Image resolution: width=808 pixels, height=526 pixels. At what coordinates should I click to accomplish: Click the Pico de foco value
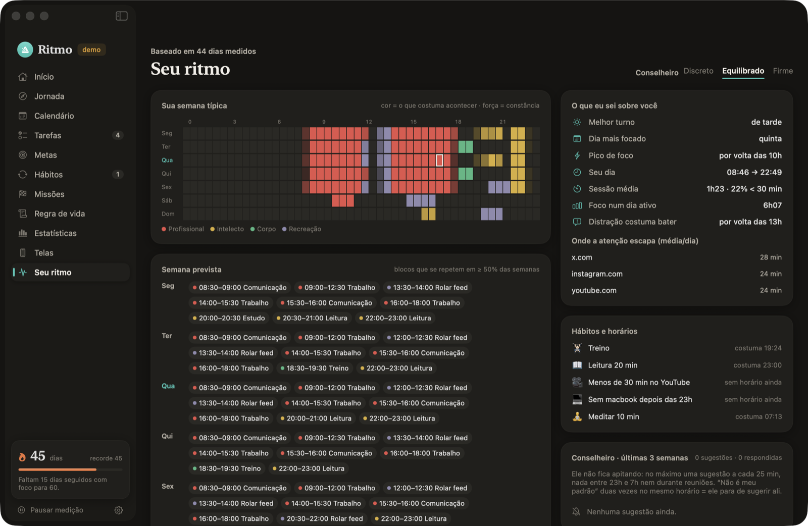click(x=750, y=156)
